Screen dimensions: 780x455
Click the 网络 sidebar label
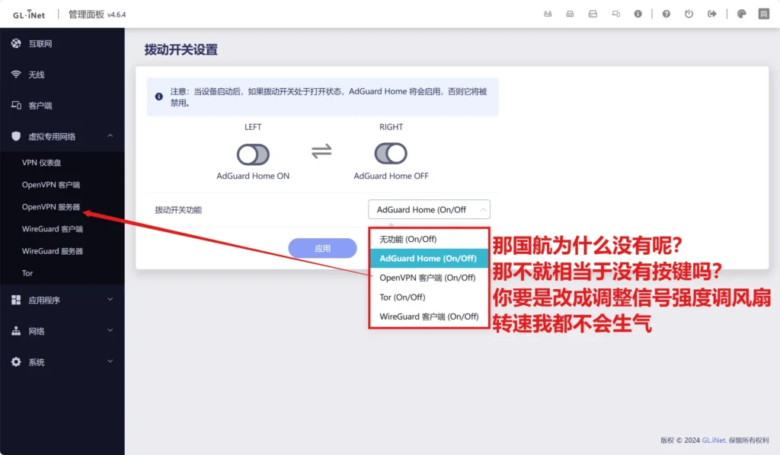37,331
